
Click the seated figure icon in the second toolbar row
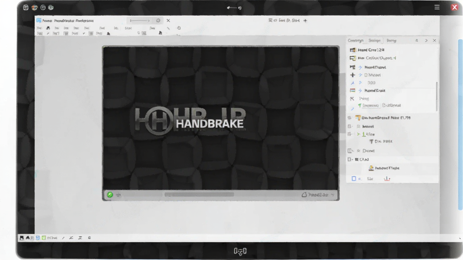click(x=109, y=33)
